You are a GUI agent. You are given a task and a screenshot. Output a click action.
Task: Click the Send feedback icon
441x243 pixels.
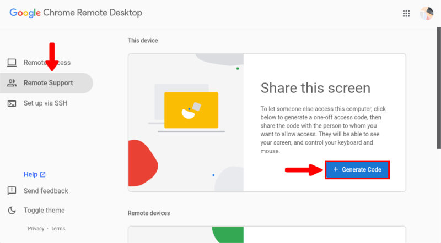pyautogui.click(x=12, y=191)
